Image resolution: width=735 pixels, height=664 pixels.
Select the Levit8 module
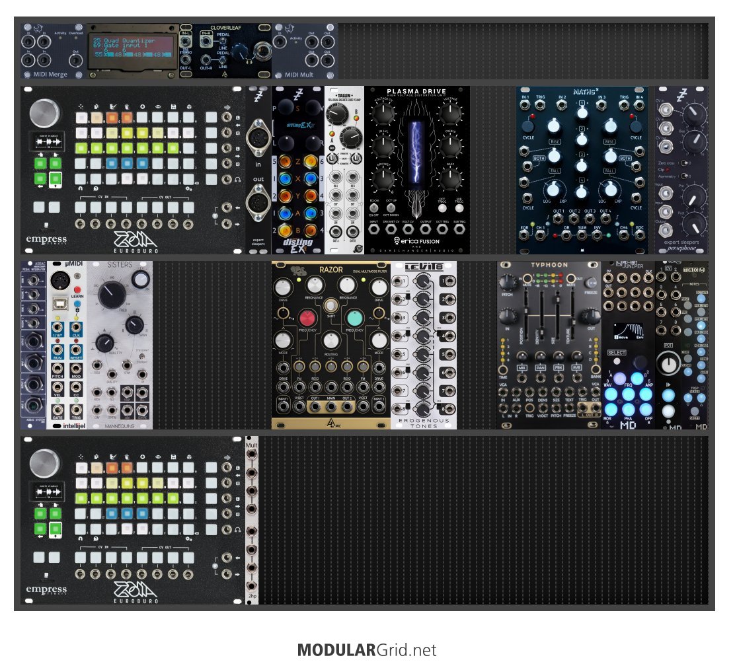tap(424, 345)
